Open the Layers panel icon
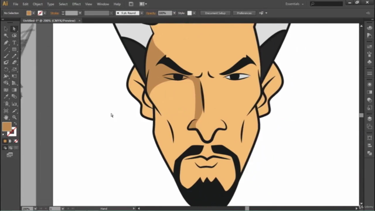 pos(370,119)
